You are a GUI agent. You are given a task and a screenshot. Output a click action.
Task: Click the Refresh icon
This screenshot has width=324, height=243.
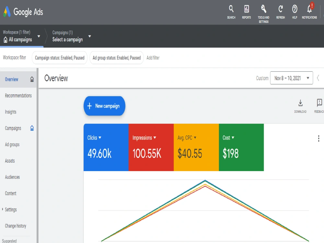[280, 9]
